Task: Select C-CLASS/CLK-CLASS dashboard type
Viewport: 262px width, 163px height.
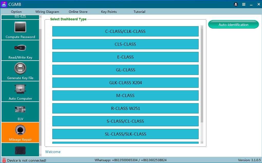Action: point(125,31)
